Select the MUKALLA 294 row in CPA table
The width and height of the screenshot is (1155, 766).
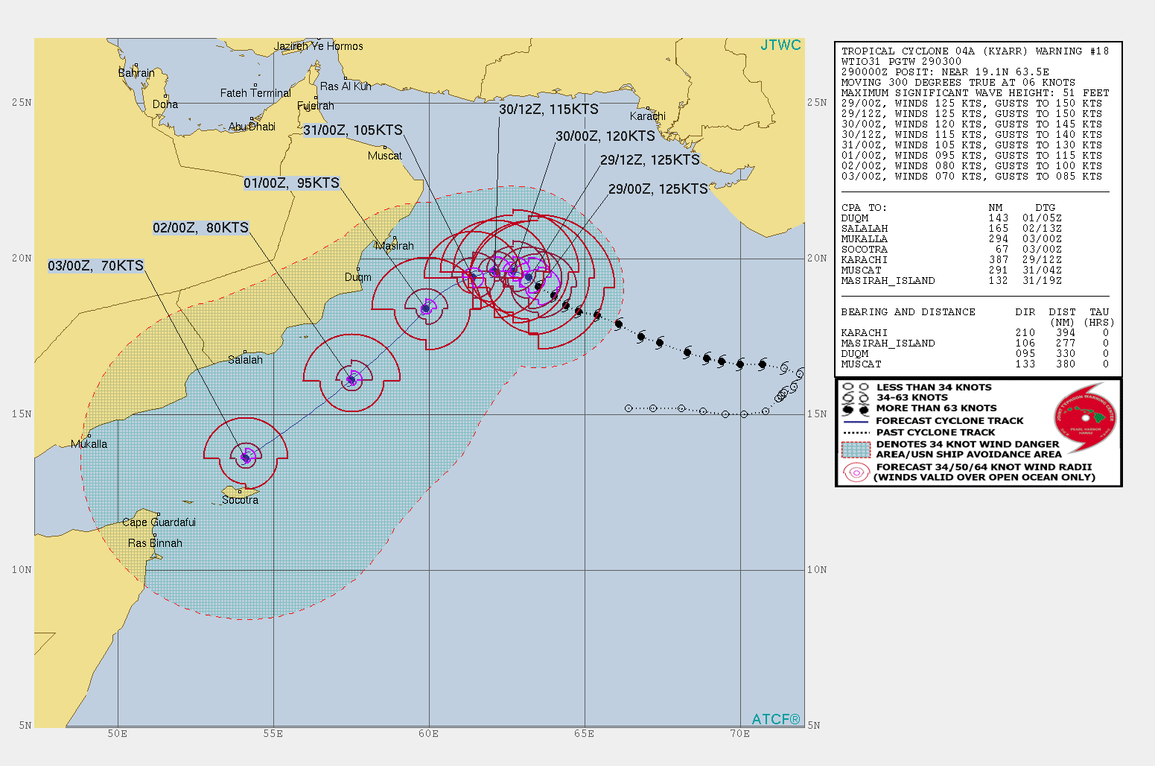pyautogui.click(x=952, y=239)
